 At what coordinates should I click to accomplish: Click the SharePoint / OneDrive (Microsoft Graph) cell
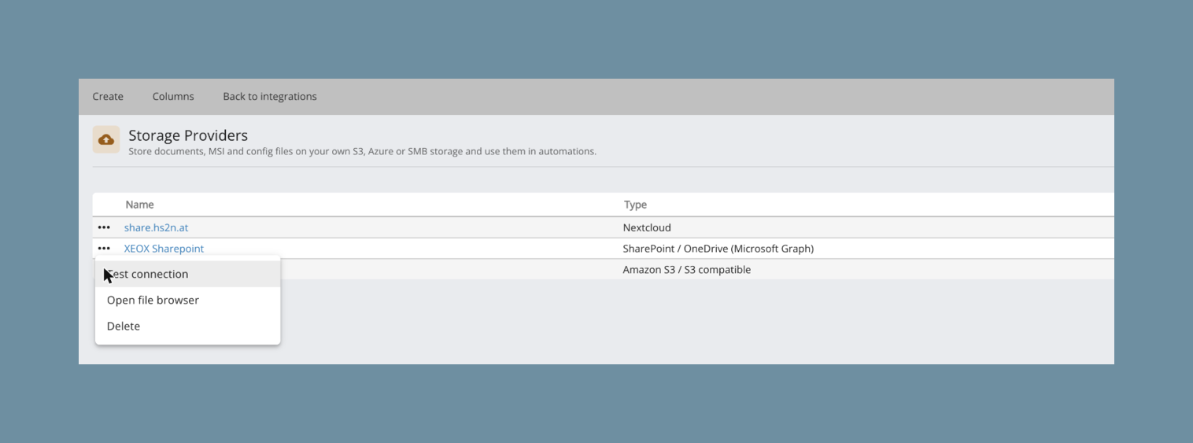[x=718, y=249]
